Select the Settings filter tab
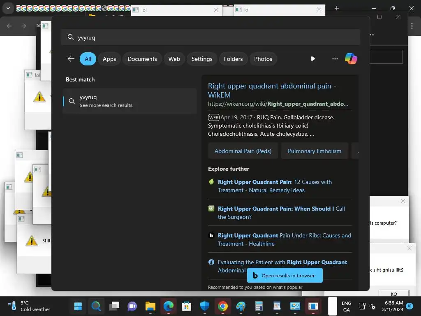Viewport: 421px width, 316px height. point(201,59)
